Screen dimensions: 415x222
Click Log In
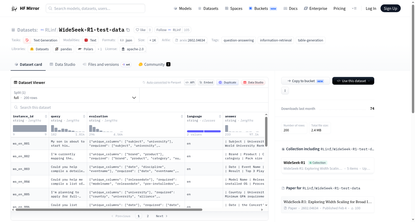click(371, 9)
